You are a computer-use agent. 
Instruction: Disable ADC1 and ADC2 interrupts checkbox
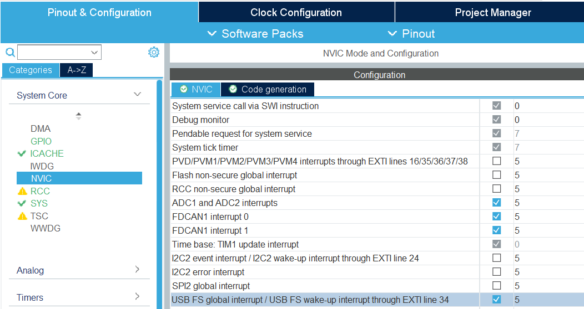496,203
